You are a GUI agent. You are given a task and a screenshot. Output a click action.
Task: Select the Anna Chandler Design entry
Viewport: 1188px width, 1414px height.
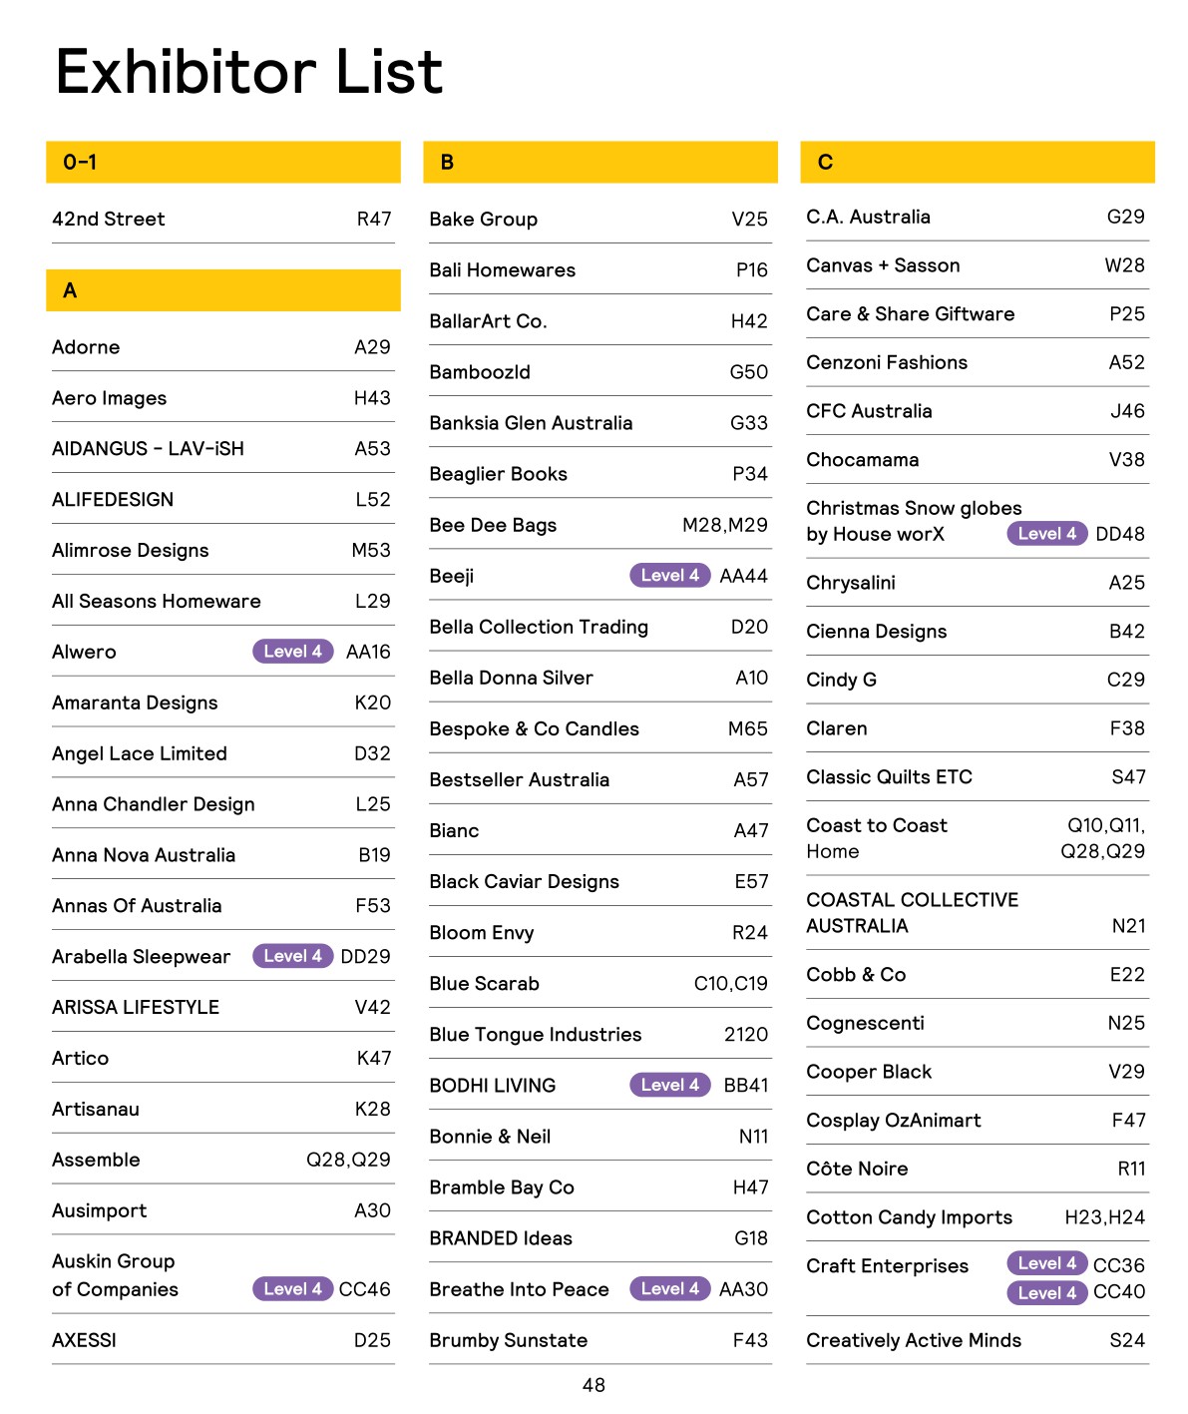pyautogui.click(x=154, y=804)
